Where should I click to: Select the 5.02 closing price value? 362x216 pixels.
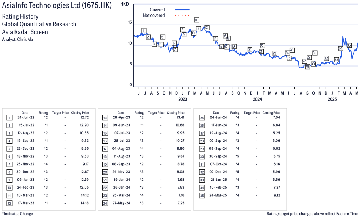(x=277, y=149)
